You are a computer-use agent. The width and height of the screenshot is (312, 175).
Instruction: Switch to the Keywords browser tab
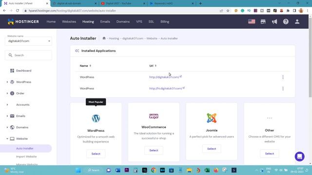point(172,3)
